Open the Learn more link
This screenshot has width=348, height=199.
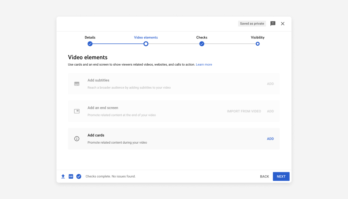click(x=204, y=64)
